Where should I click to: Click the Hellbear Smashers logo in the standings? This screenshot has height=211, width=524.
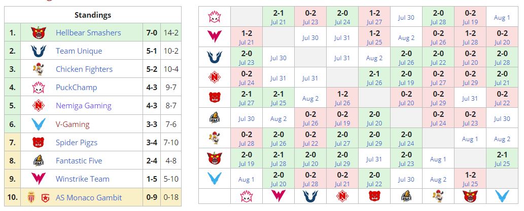pos(38,33)
